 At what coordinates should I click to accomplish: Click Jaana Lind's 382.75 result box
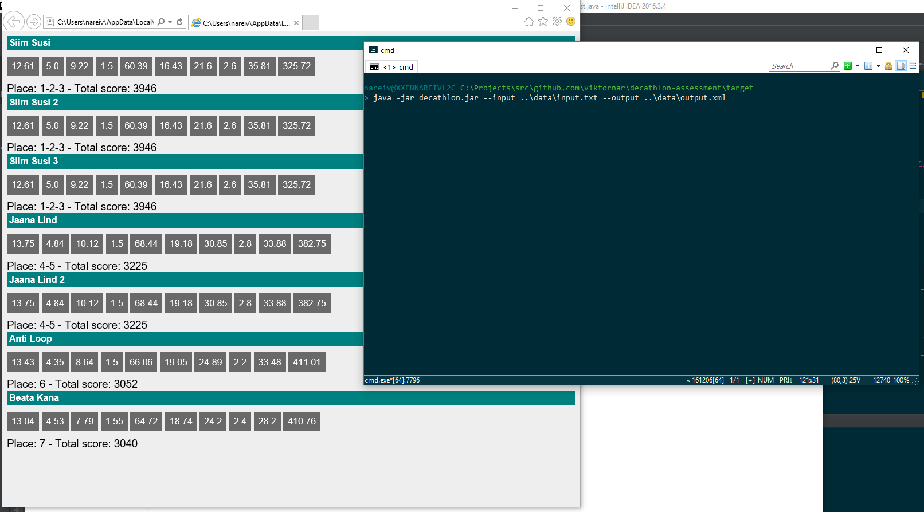pos(312,244)
